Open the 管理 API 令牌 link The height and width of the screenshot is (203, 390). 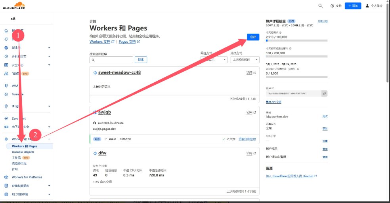[x=273, y=102]
